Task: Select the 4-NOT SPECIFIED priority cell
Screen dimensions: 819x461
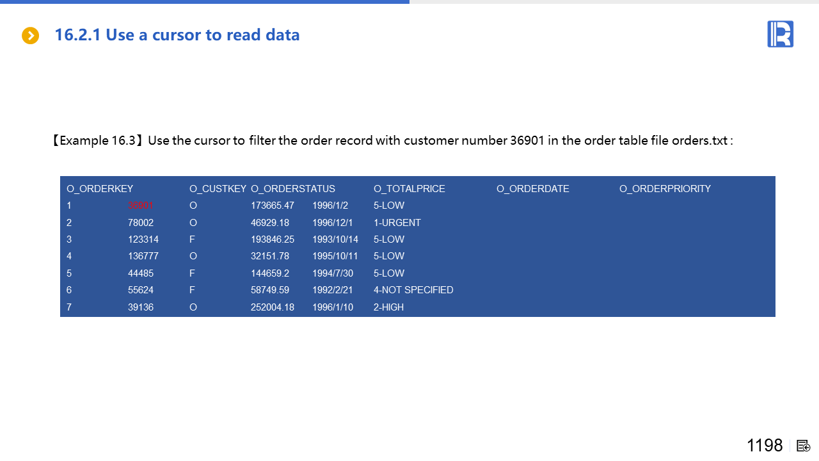Action: 413,290
